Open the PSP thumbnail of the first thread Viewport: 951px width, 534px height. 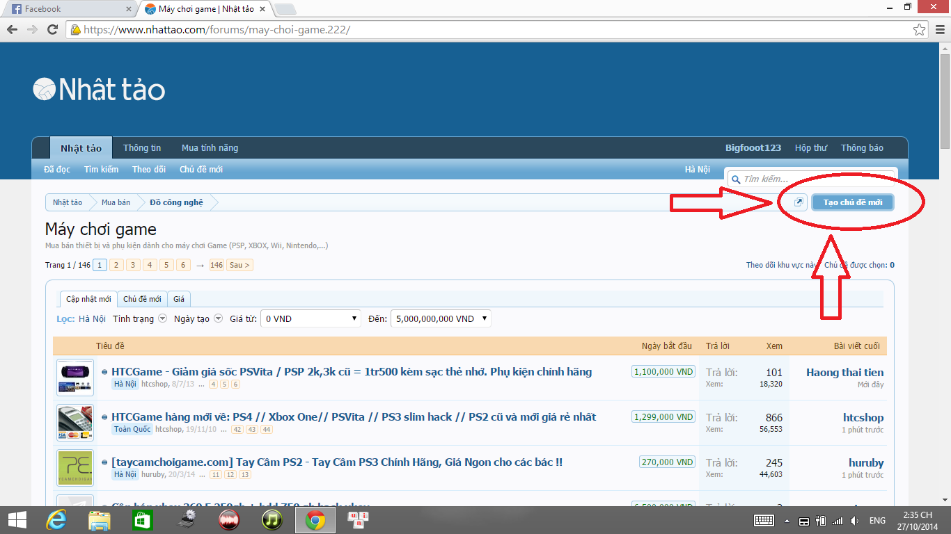tap(75, 378)
